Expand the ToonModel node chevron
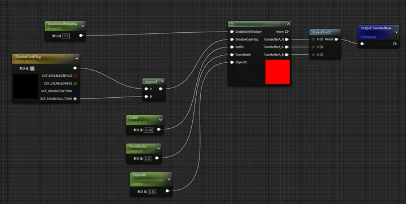This screenshot has width=406, height=204. click(x=158, y=148)
